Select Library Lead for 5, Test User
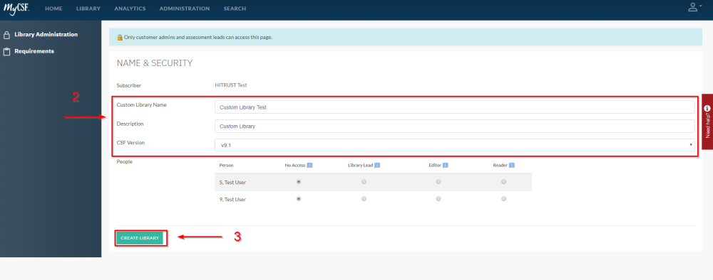The image size is (713, 280). (364, 182)
